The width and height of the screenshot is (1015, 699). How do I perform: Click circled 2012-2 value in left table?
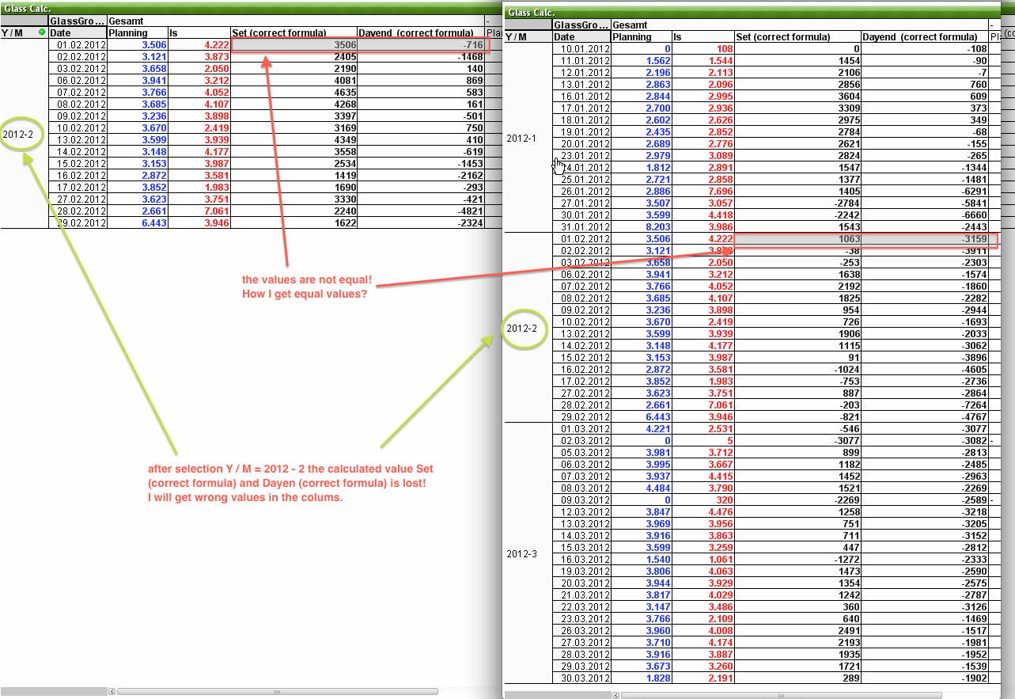click(18, 134)
